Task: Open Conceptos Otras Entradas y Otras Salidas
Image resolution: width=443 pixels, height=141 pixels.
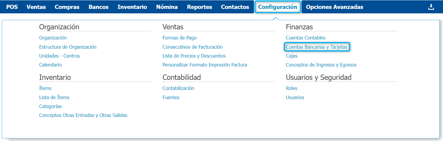Action: pyautogui.click(x=83, y=115)
